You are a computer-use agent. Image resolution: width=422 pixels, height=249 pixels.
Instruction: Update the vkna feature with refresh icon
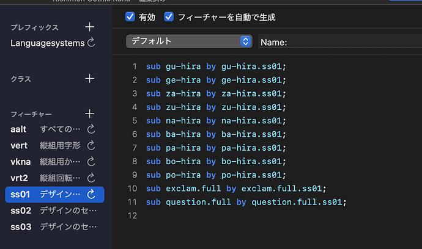pyautogui.click(x=92, y=162)
